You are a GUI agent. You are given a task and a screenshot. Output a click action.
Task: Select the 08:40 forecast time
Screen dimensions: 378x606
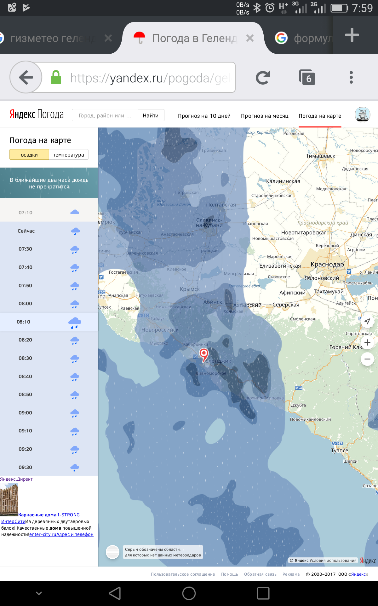49,376
